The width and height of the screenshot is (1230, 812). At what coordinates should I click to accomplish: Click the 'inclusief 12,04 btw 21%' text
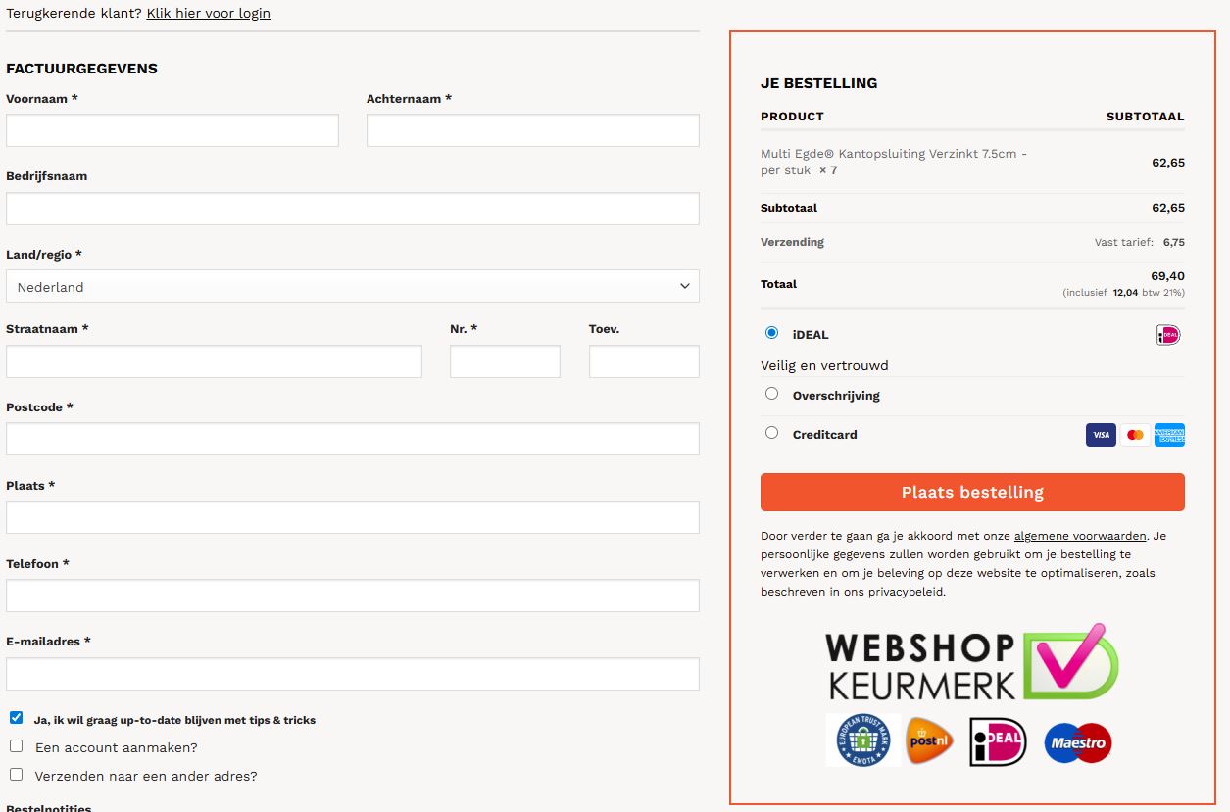tap(1123, 292)
